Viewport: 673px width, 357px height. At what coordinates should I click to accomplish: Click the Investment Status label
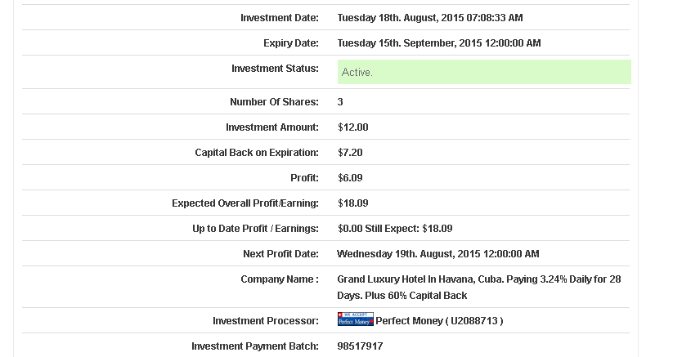[275, 69]
